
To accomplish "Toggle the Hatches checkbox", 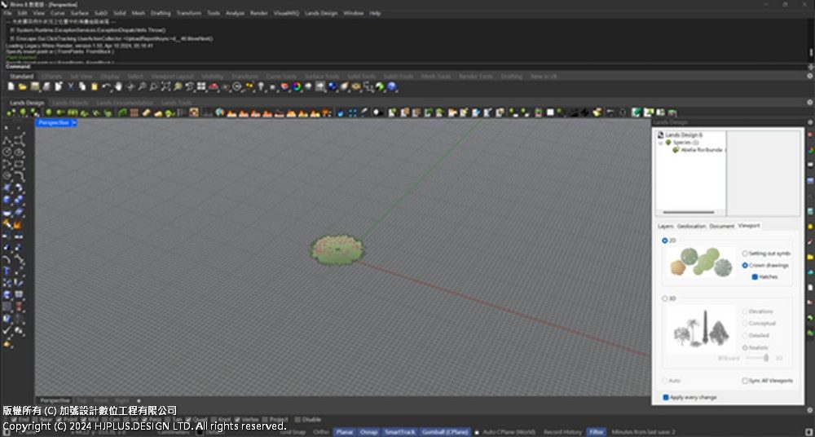I will click(756, 277).
